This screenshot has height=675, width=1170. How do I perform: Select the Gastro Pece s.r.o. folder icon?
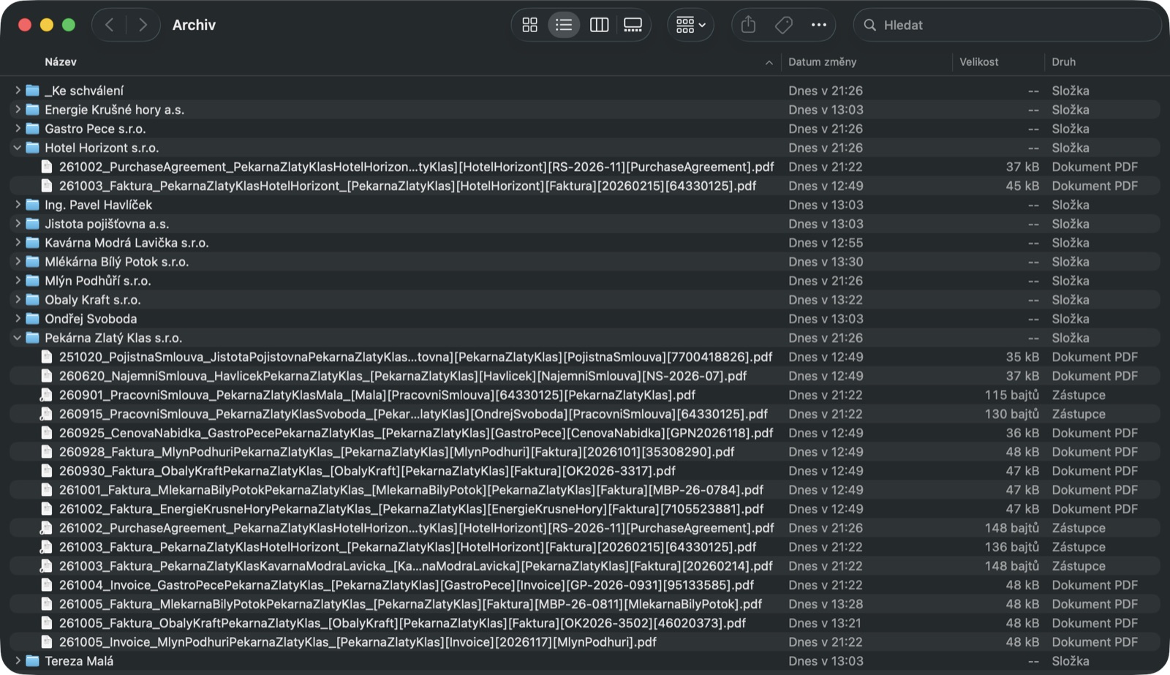(x=32, y=128)
